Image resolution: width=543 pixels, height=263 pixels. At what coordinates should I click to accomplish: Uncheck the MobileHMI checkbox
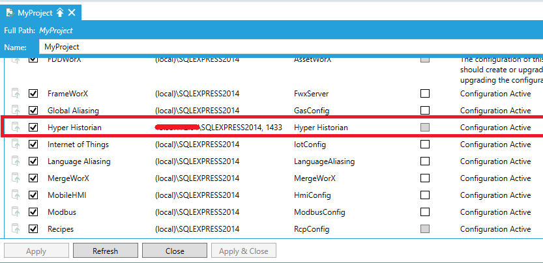33,195
